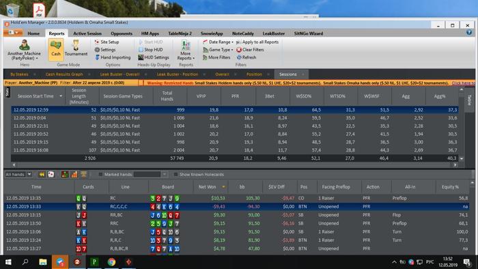Image resolution: width=478 pixels, height=269 pixels.
Task: Select hand row 12.05.2019 13:35
Action: [236, 198]
